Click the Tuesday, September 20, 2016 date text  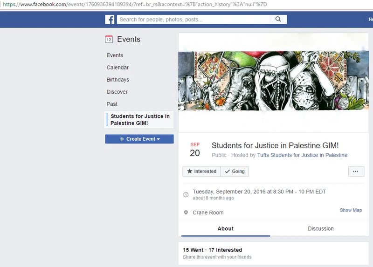(x=259, y=192)
